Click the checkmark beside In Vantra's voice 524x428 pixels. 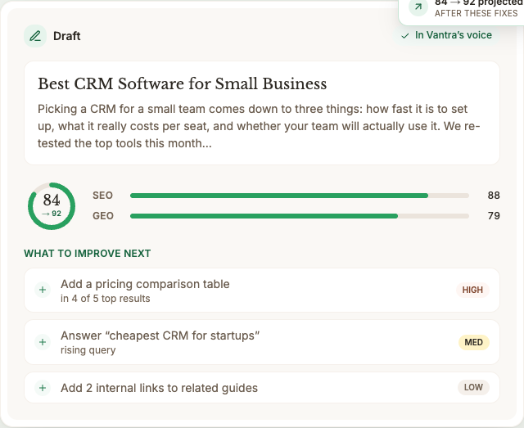[x=405, y=36]
